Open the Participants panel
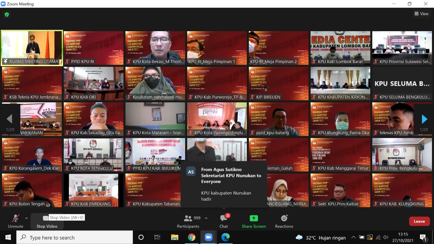This screenshot has width=434, height=244. 188,221
